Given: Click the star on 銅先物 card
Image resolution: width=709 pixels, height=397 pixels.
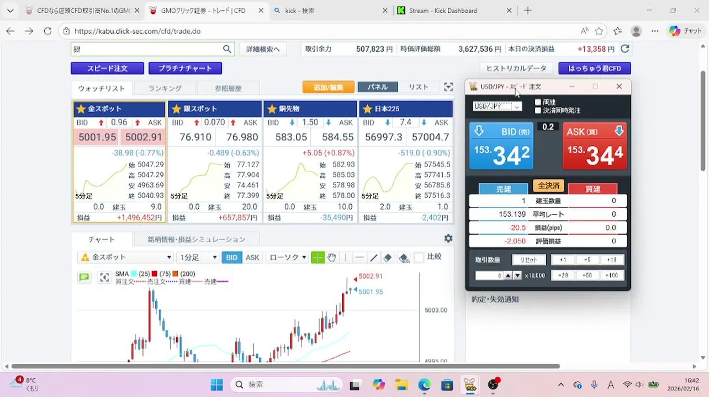Looking at the screenshot, I should (x=272, y=109).
